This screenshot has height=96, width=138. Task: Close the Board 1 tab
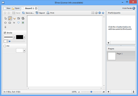36,8
